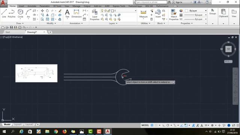240x135 pixels.
Task: Click the Sign In button
Action: click(x=177, y=2)
